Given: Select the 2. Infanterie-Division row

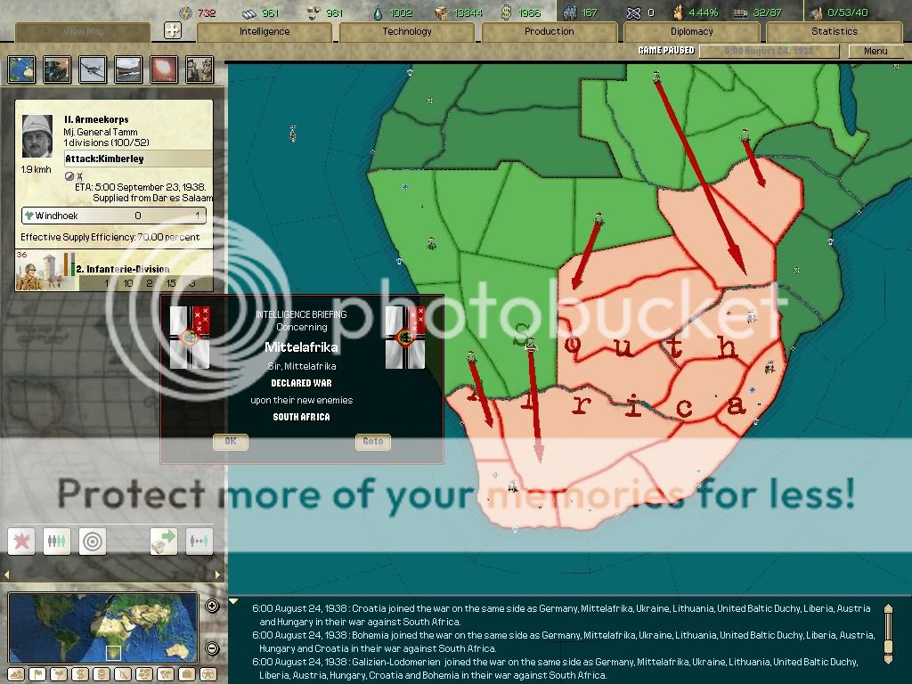Looking at the screenshot, I should 114,270.
